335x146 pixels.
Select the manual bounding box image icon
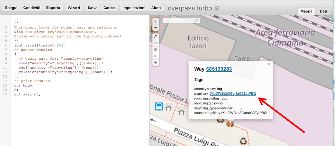click(155, 50)
